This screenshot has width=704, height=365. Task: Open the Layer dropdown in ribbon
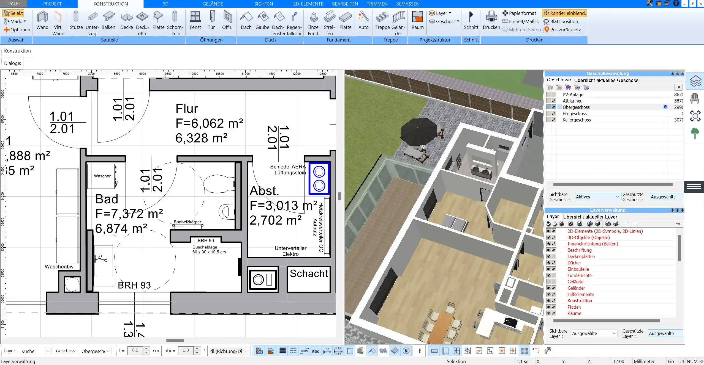point(440,13)
